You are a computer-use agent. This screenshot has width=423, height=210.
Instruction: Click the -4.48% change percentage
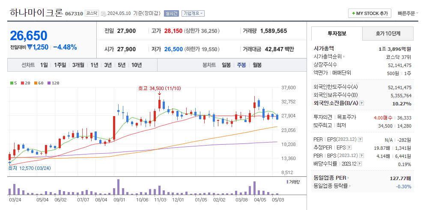(x=65, y=47)
